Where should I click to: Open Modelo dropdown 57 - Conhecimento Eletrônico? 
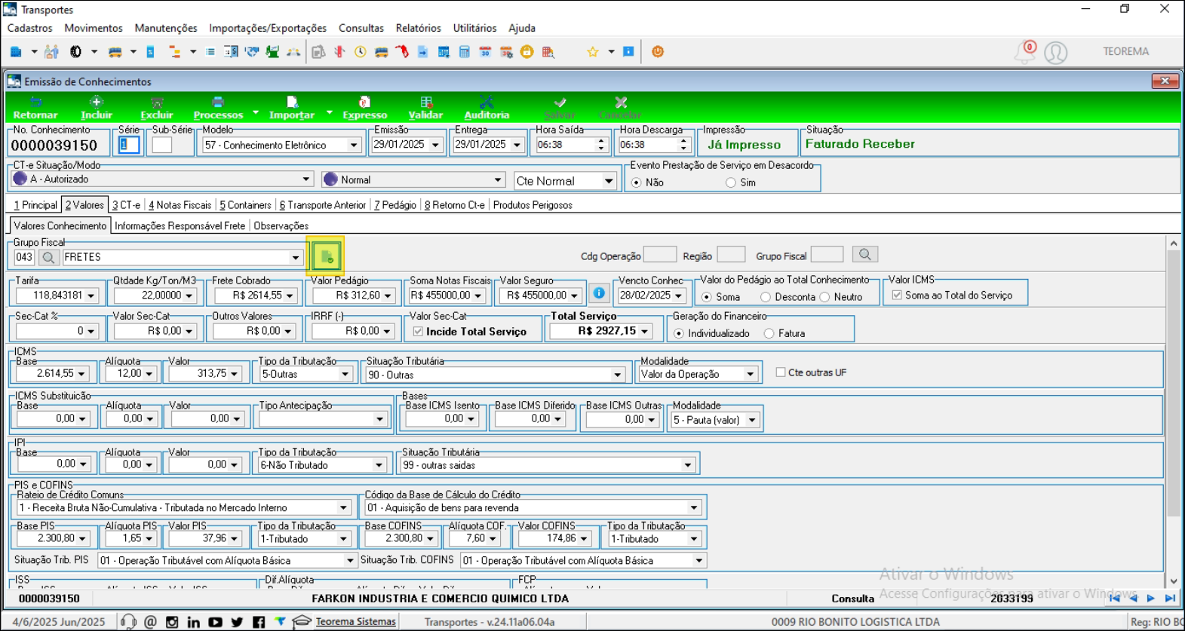point(353,145)
